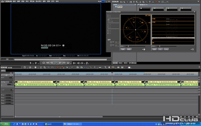This screenshot has width=201, height=126.
Task: Open the last menu in the EDIUS menu bar
Action: [57, 2]
